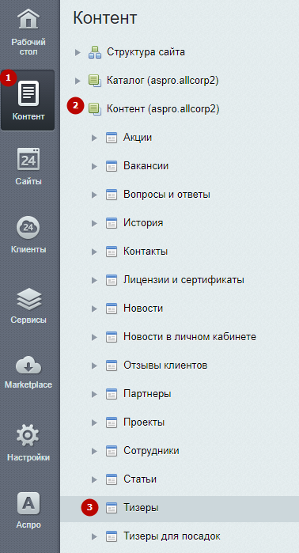Viewport: 299px width, 553px height.
Task: Click the infoblock icon beside Акции
Action: click(112, 138)
